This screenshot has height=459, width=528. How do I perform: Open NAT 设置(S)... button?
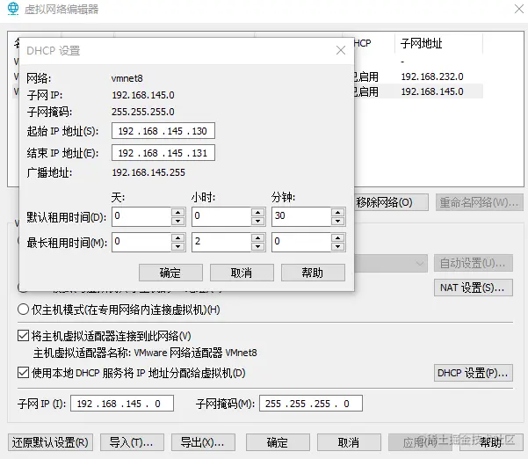(x=474, y=288)
